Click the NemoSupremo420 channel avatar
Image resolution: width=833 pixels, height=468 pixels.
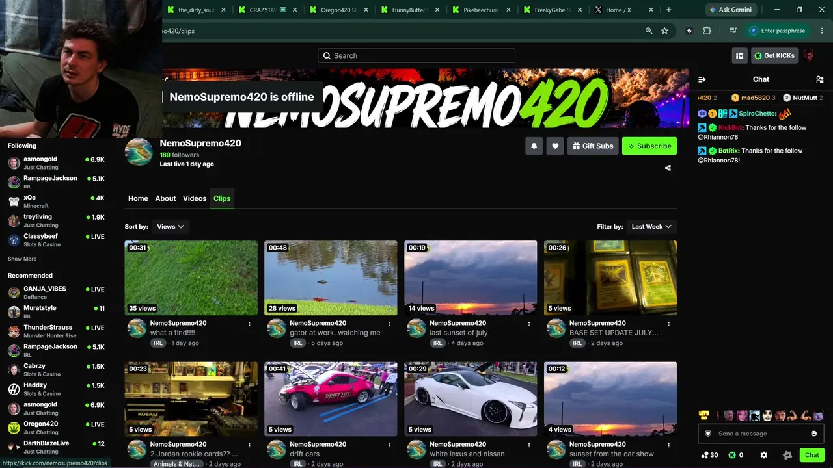pos(139,152)
